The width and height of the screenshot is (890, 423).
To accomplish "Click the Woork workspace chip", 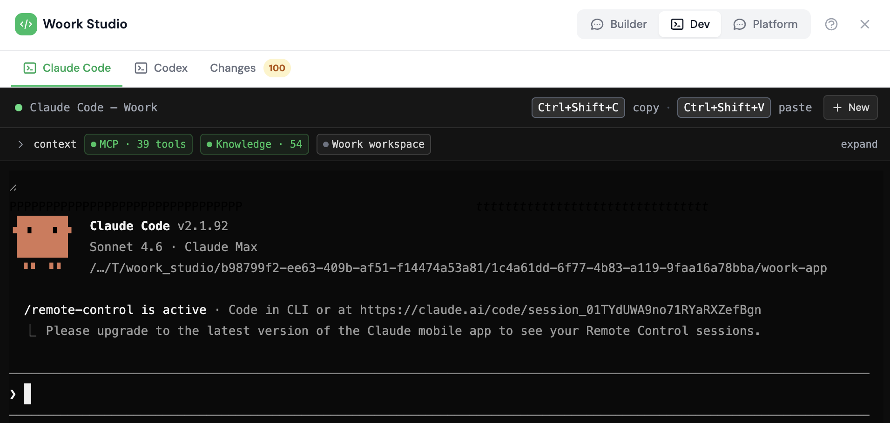I will [374, 144].
